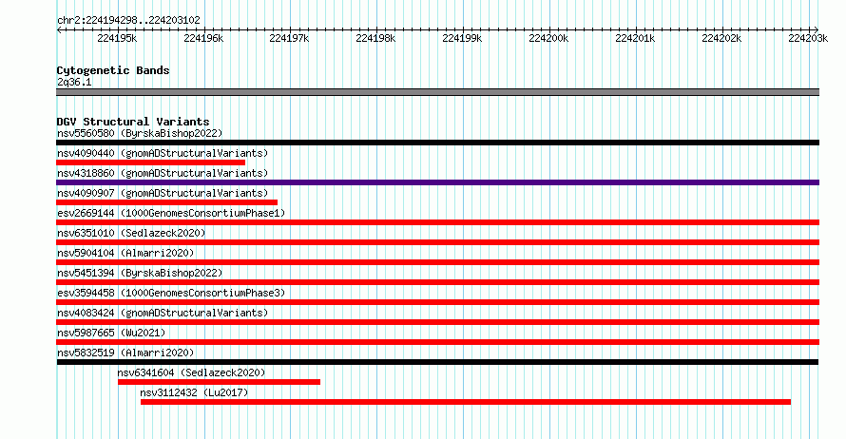Open the esv3594458 (1000GenomesConsortiumPhase3) label

(171, 293)
